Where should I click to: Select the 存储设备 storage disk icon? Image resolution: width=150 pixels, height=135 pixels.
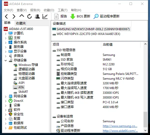10,60
